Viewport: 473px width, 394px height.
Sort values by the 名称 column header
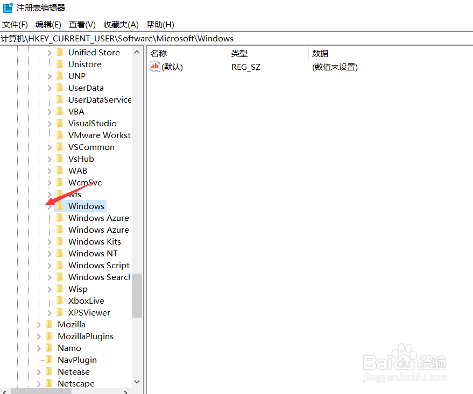point(172,53)
